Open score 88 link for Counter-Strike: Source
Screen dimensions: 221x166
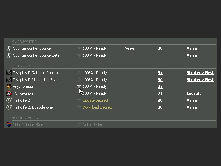[160, 48]
